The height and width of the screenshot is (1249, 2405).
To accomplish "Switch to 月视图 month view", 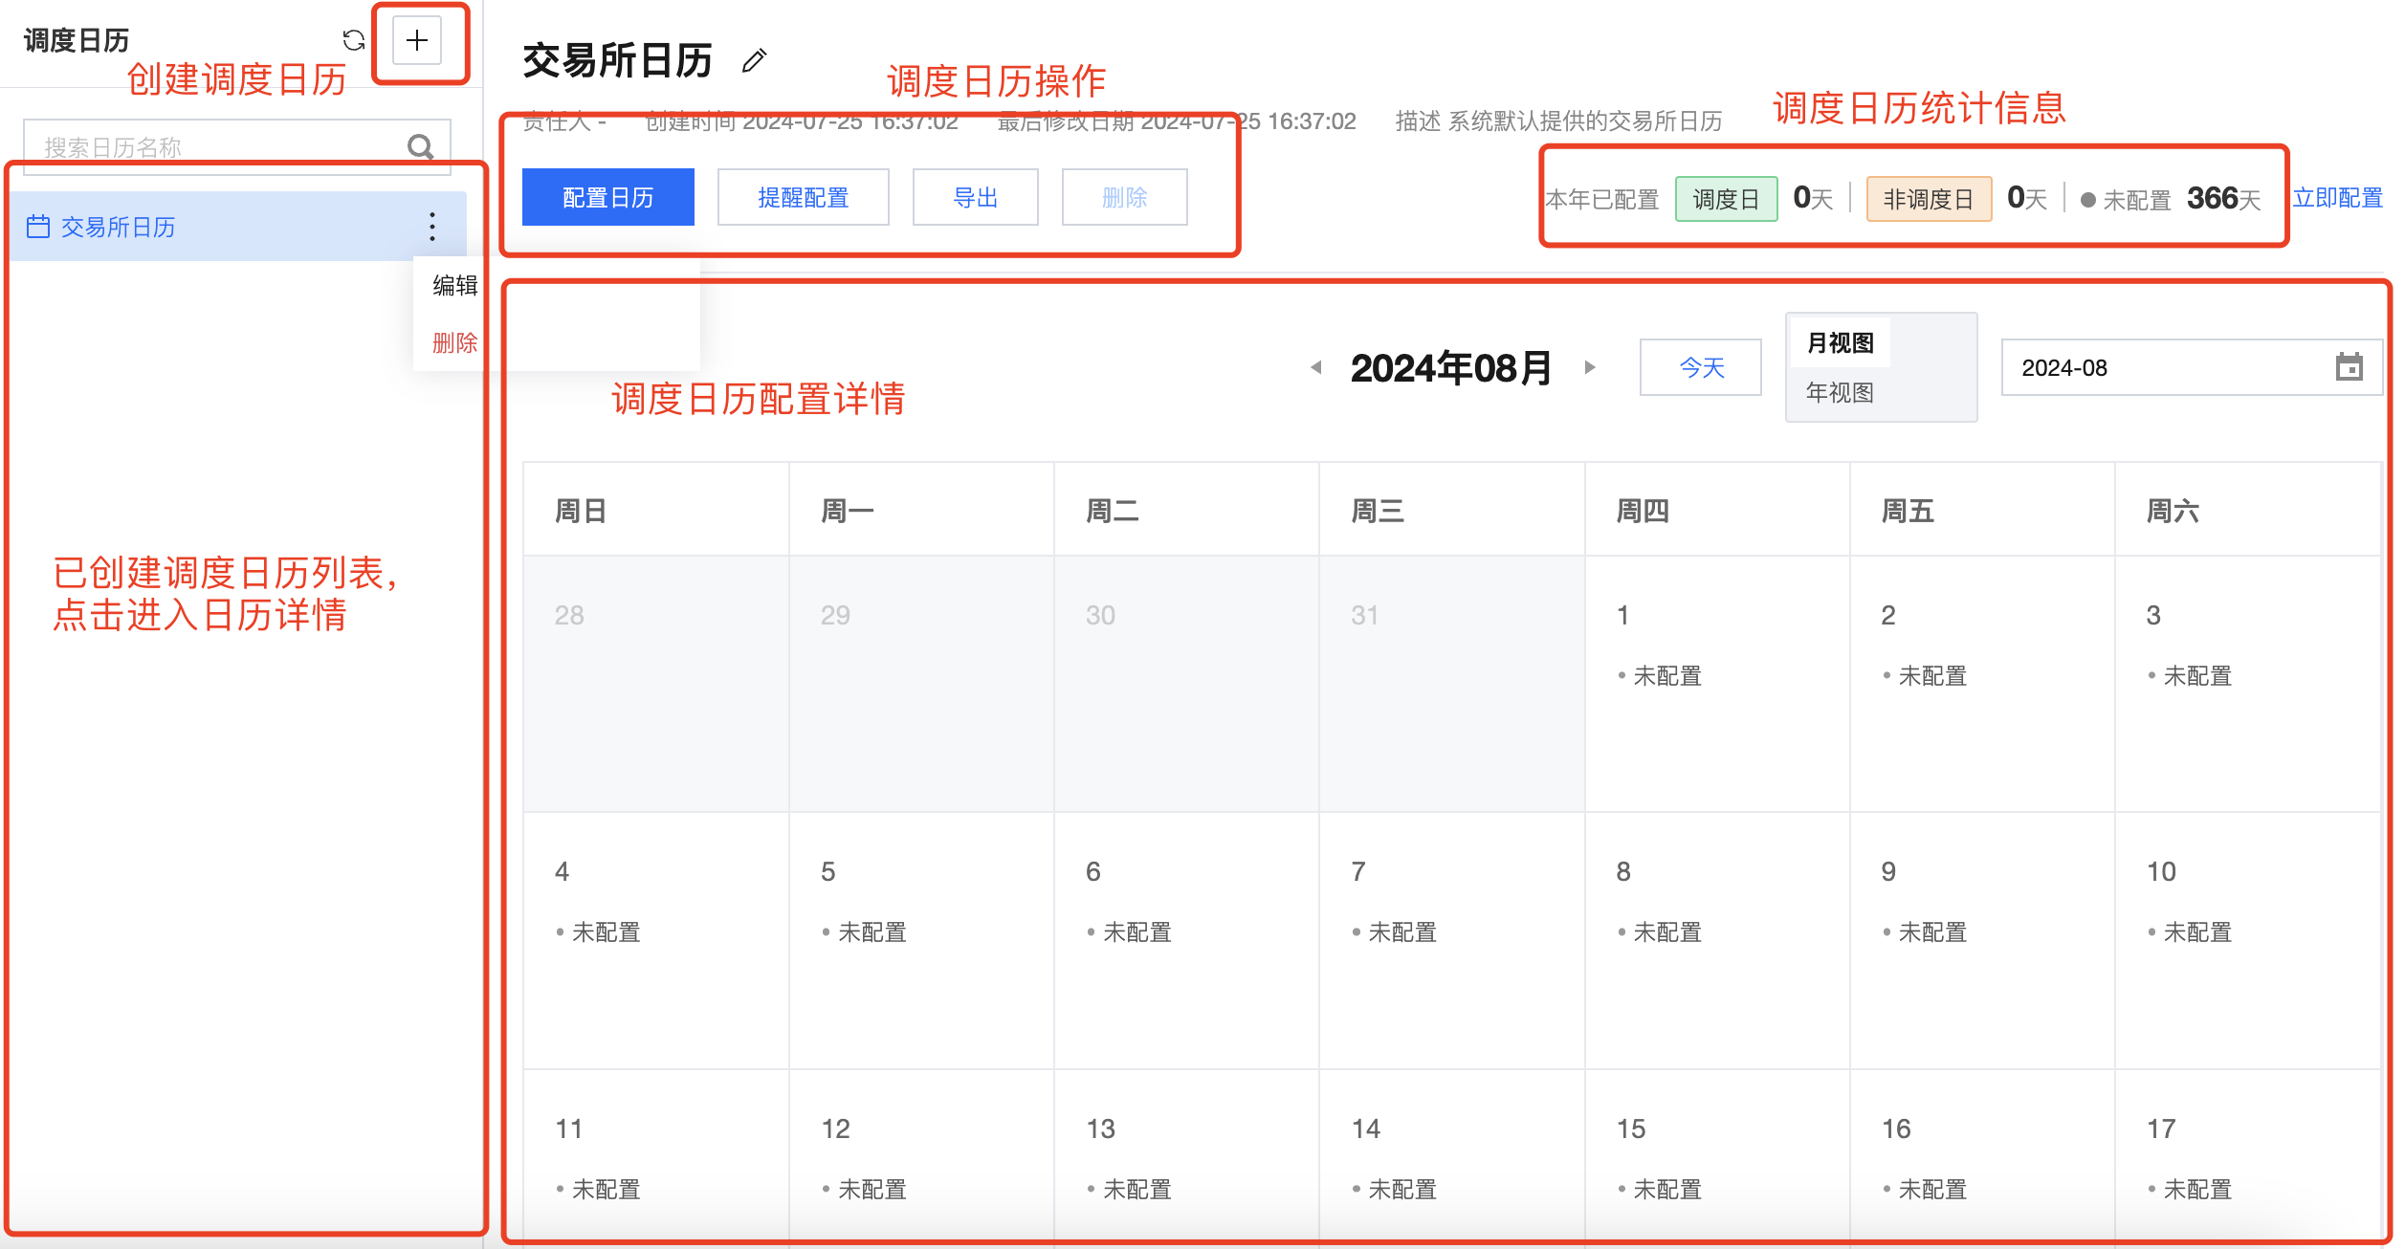I will (x=1840, y=342).
